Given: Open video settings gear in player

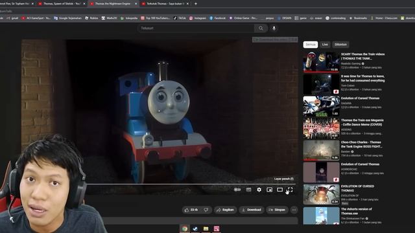Looking at the screenshot, I should pos(259,190).
